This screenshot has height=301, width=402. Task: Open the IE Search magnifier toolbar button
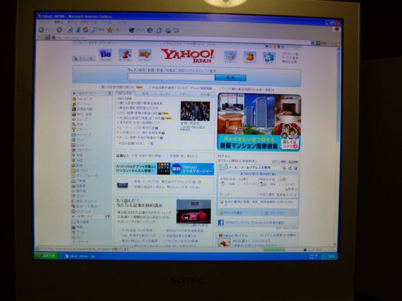click(95, 30)
